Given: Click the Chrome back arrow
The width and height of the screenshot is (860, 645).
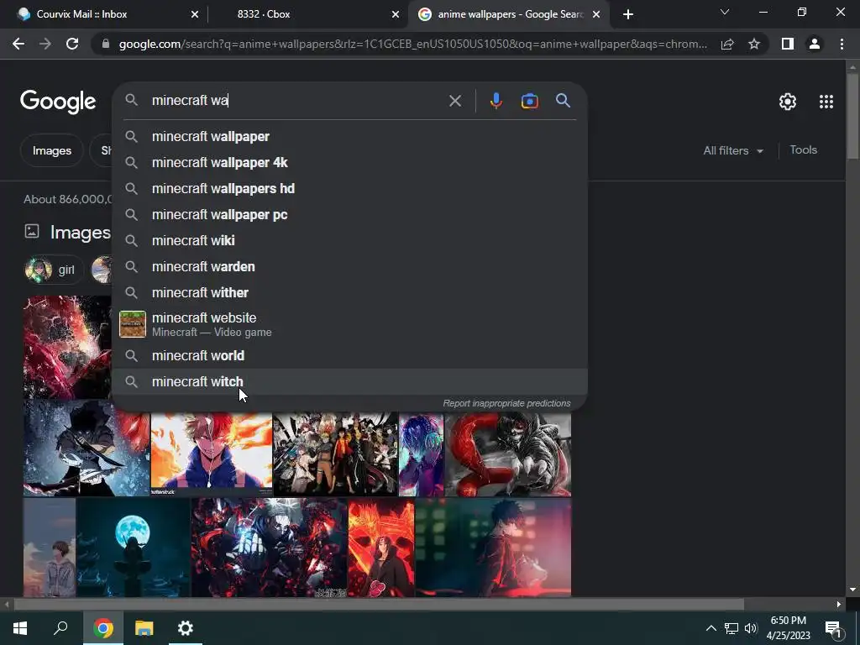Looking at the screenshot, I should click(18, 44).
